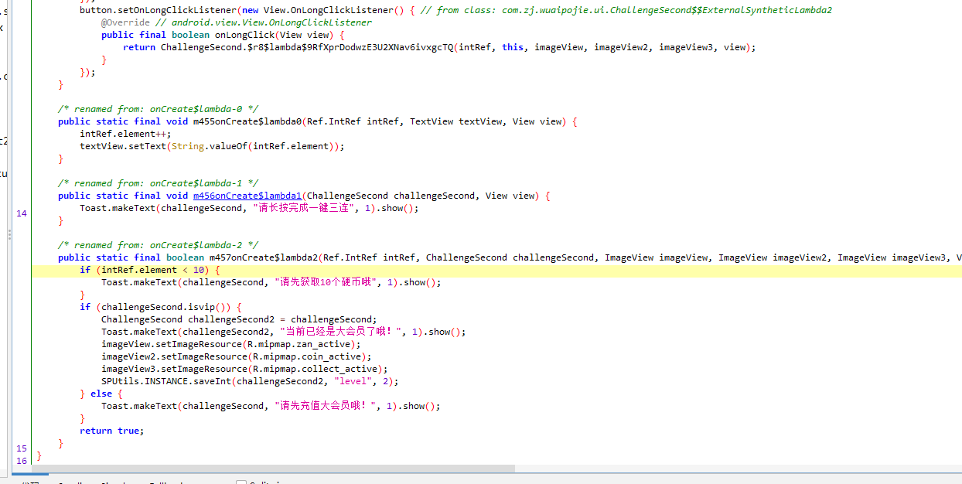Screen dimensions: 962x484
Task: Click the underlined m456onCreate$lambda1 method link
Action: [247, 196]
